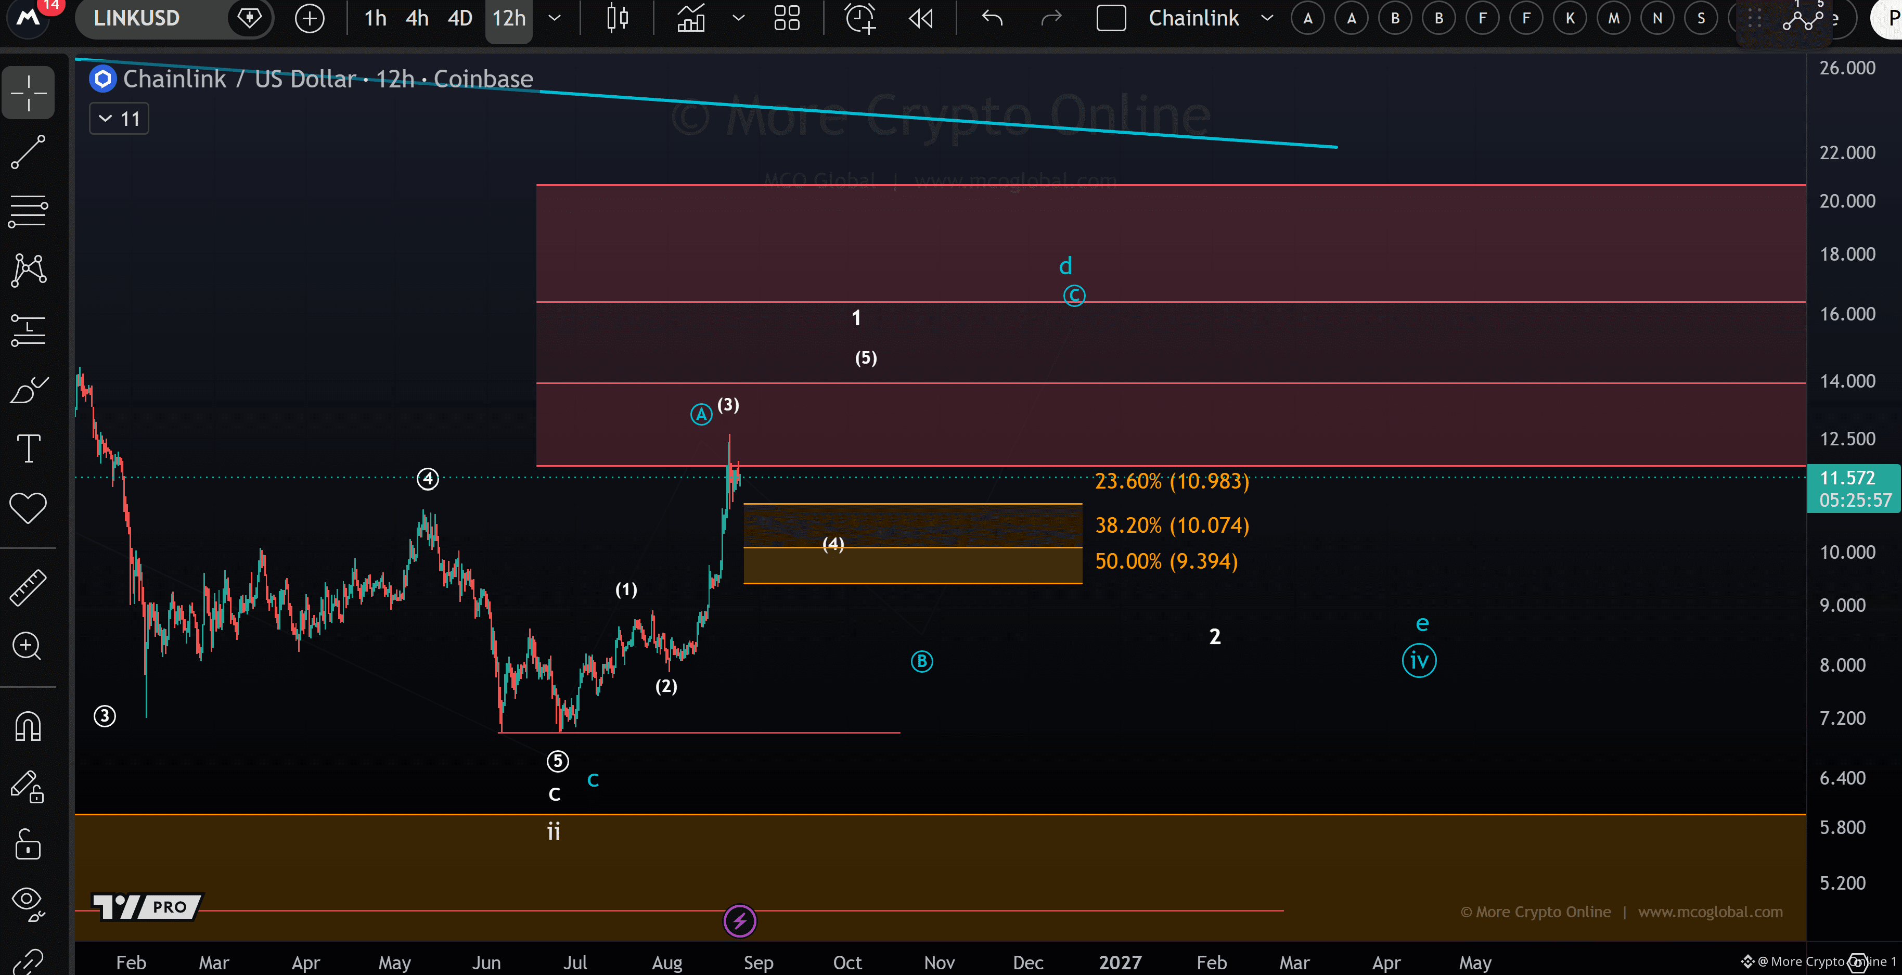1902x975 pixels.
Task: Open the heart icons and stickers tool
Action: [x=28, y=508]
